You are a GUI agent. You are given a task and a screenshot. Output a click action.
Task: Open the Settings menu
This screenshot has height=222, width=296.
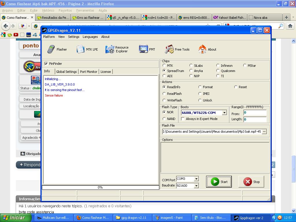point(74,37)
